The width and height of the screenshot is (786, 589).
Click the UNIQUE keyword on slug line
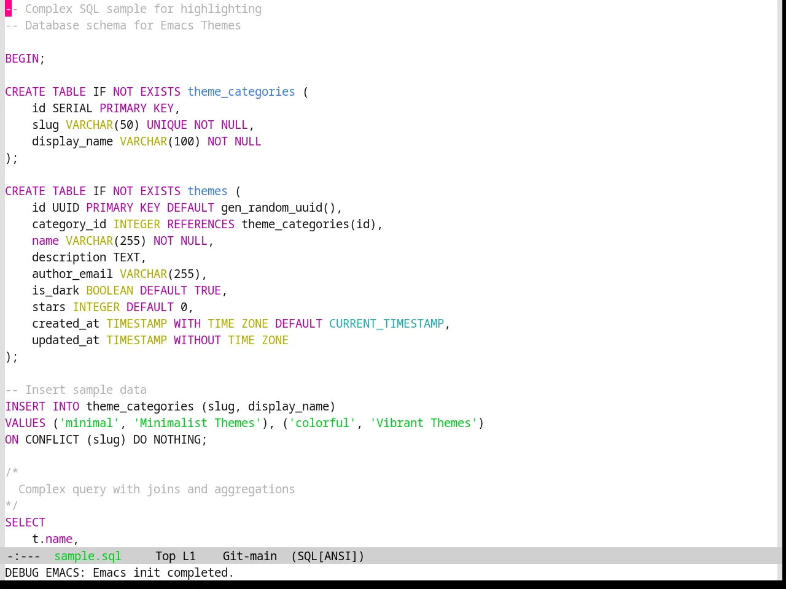pyautogui.click(x=167, y=125)
